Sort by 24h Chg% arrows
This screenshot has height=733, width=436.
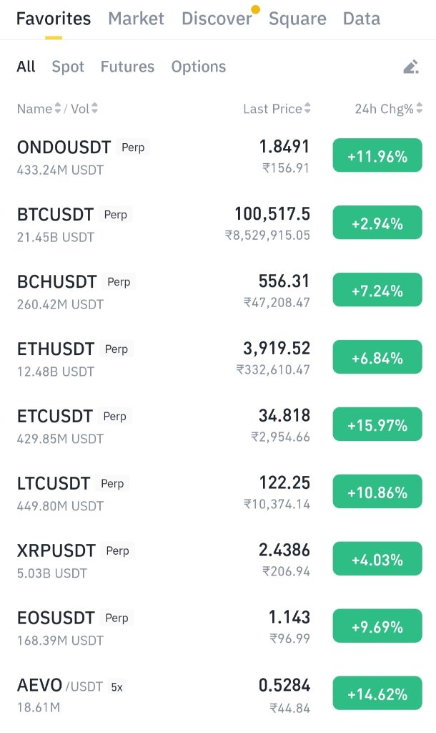tap(419, 109)
